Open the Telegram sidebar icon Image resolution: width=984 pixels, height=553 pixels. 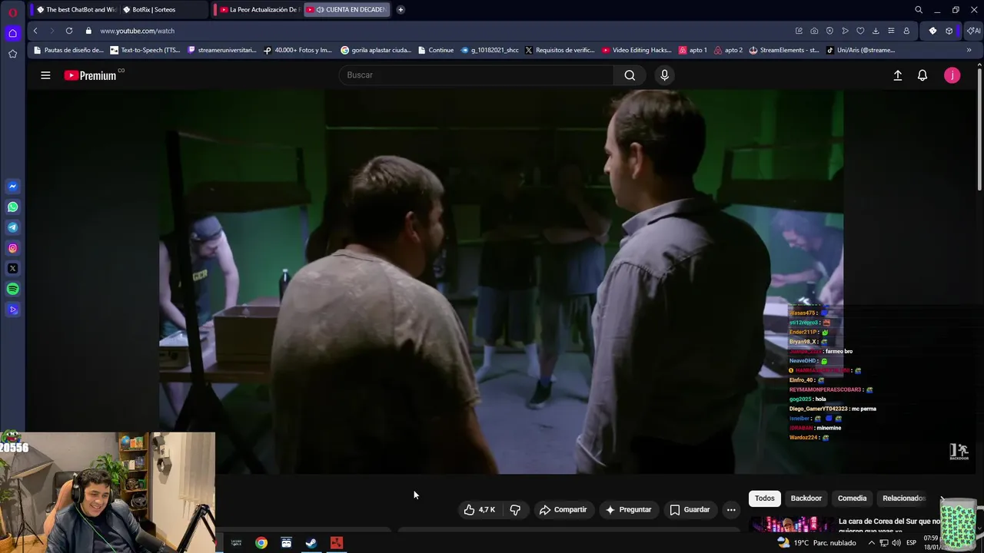tap(12, 227)
